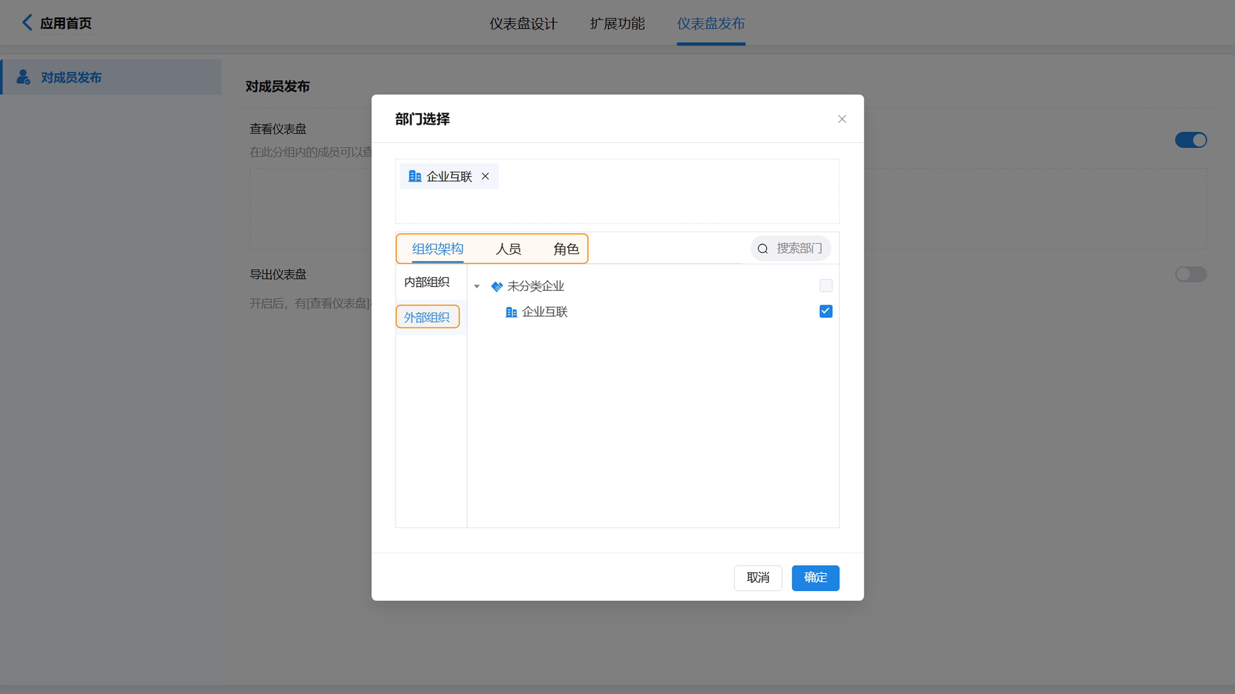The image size is (1235, 694).
Task: Click the building icon in the 企业互联 tag
Action: pyautogui.click(x=415, y=176)
